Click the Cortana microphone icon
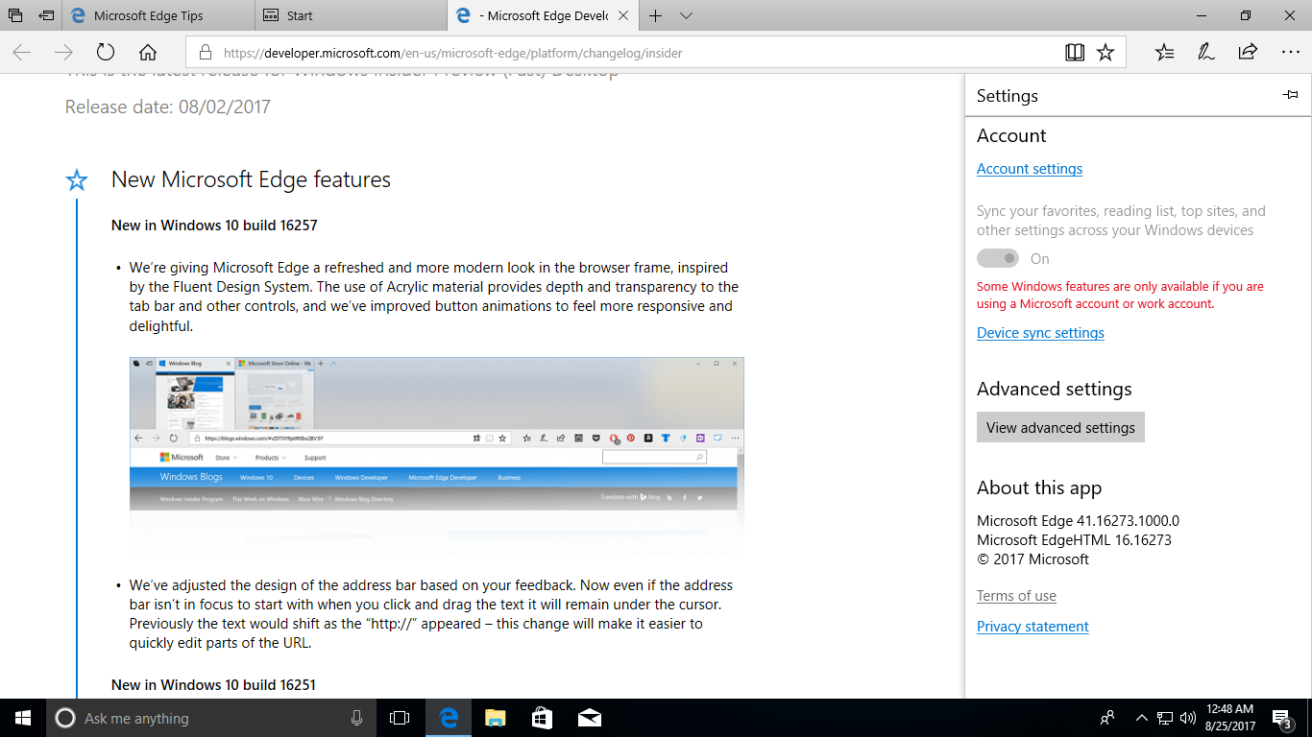1312x737 pixels. click(357, 718)
